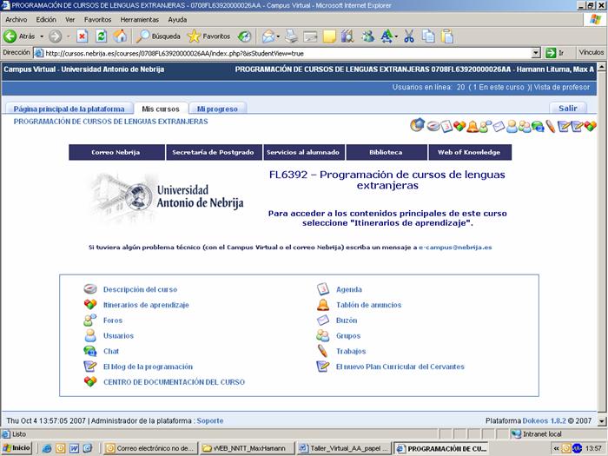Screen dimensions: 608x456
Task: Switch to Correo electrónico no de... taskbar window
Action: click(x=150, y=449)
